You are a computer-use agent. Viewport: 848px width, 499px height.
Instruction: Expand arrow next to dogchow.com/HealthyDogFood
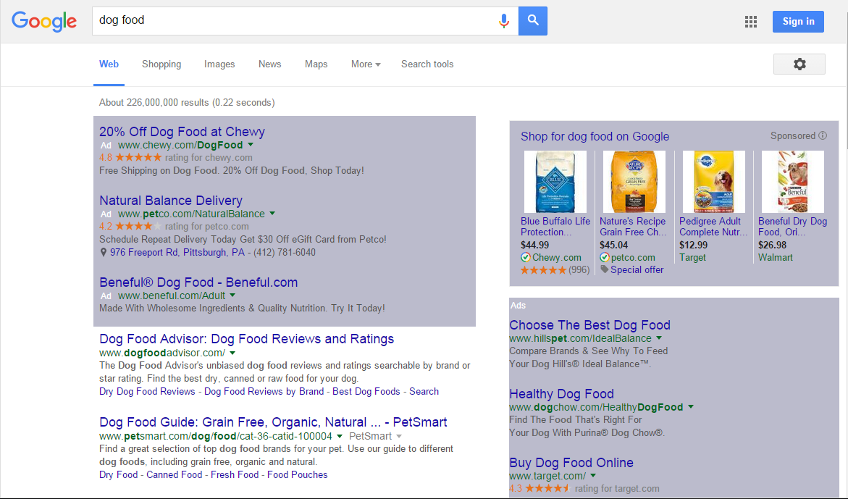[691, 406]
